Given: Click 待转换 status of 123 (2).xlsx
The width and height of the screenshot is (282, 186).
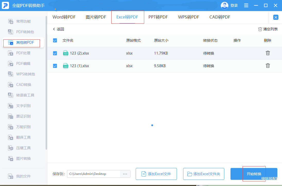Looking at the screenshot, I should pyautogui.click(x=209, y=53).
